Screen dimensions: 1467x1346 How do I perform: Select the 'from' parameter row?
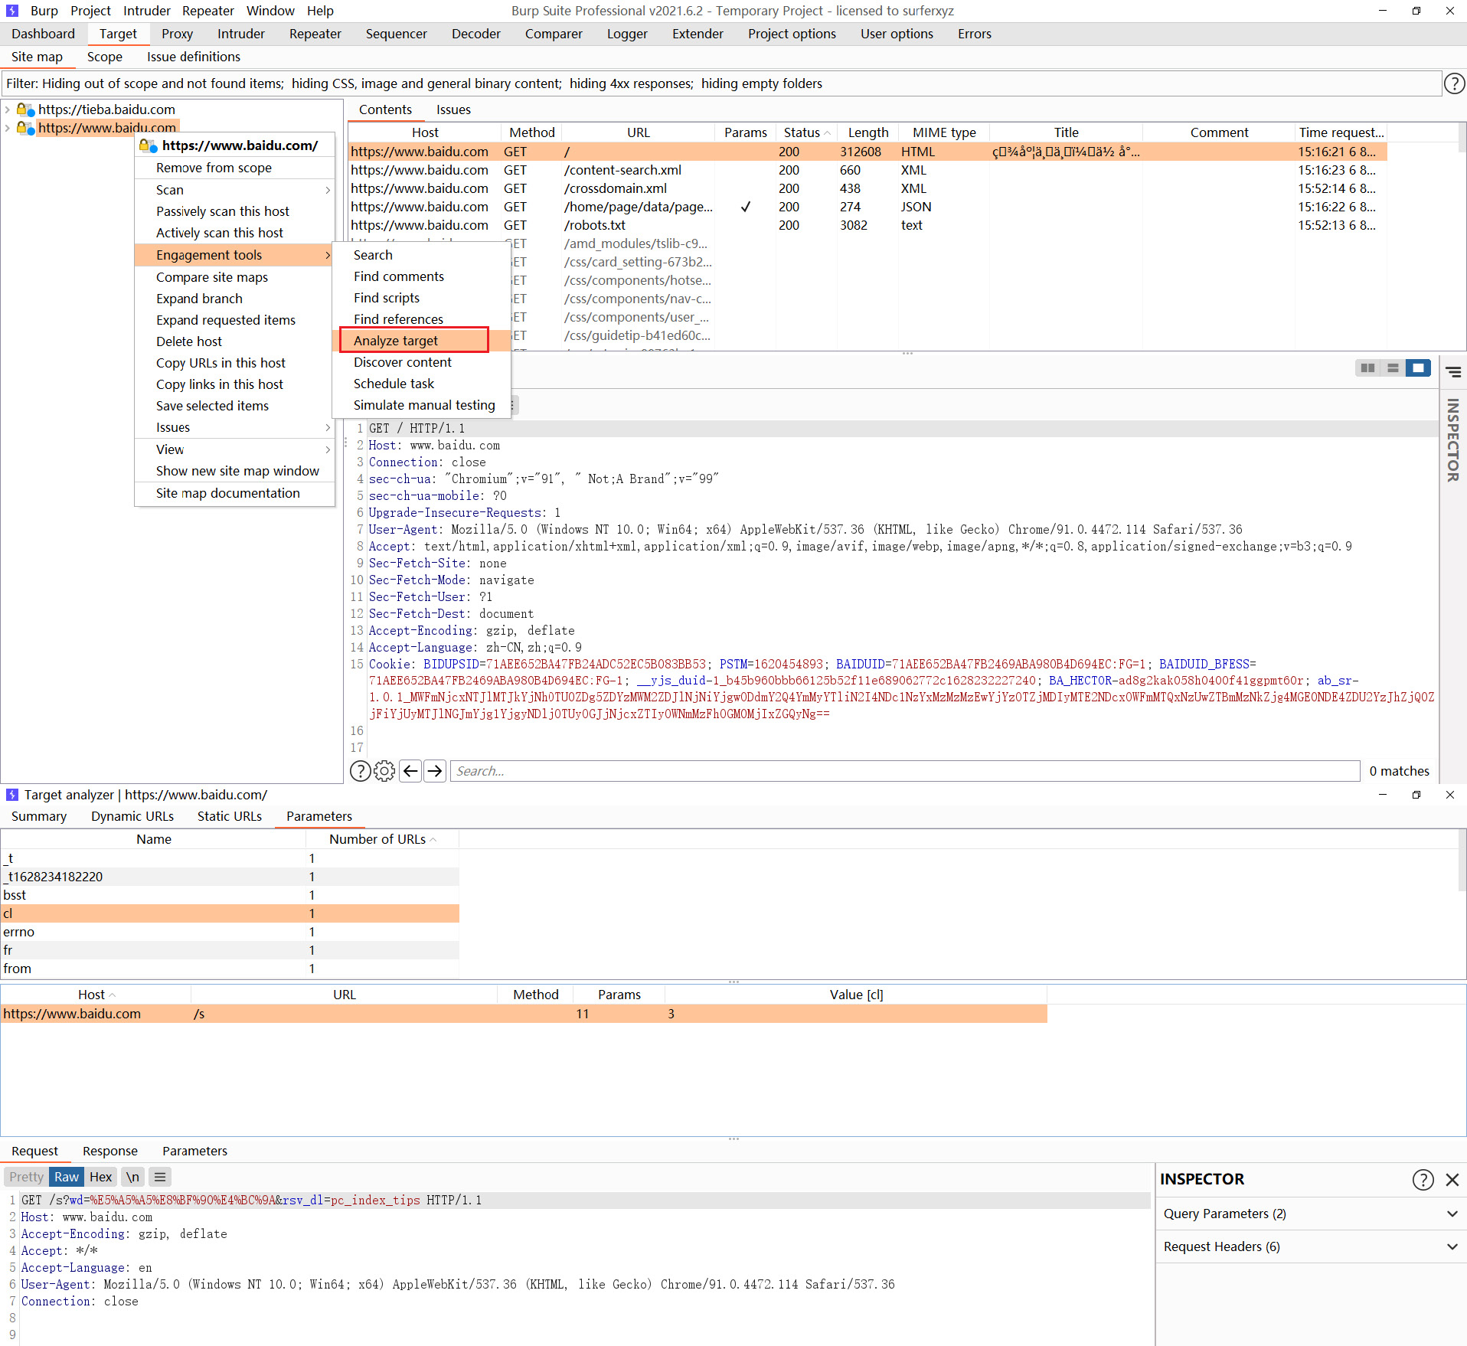[230, 969]
